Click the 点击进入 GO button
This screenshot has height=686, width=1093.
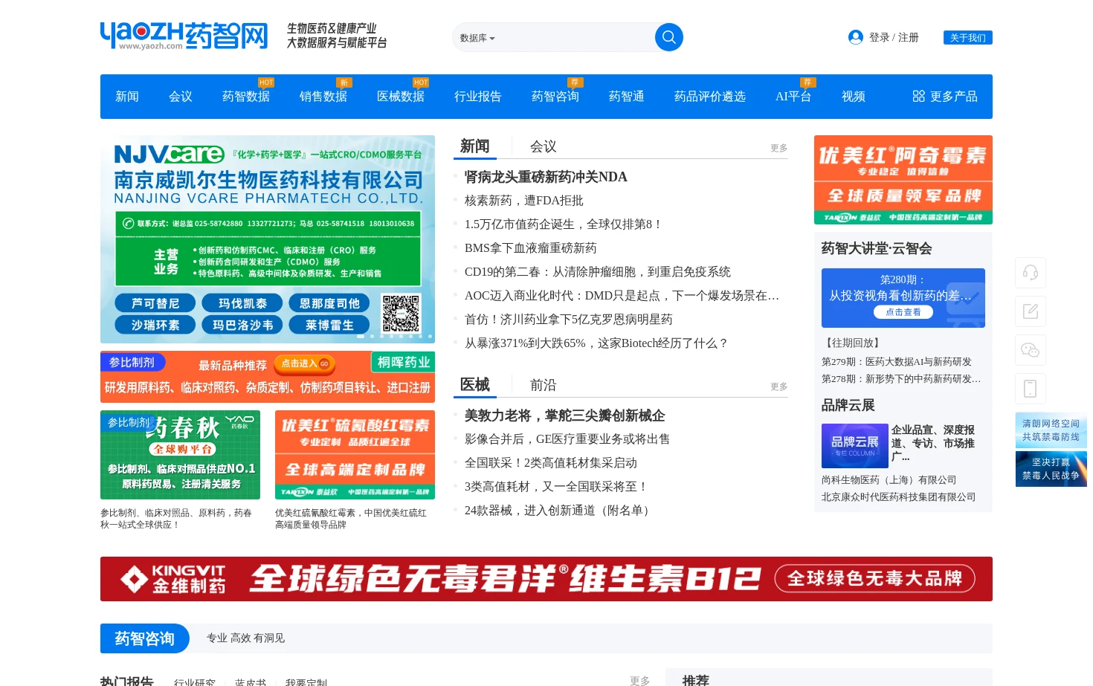pyautogui.click(x=305, y=363)
